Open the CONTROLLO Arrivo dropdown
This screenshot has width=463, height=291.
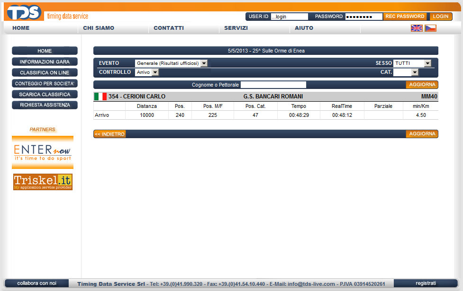pyautogui.click(x=147, y=72)
